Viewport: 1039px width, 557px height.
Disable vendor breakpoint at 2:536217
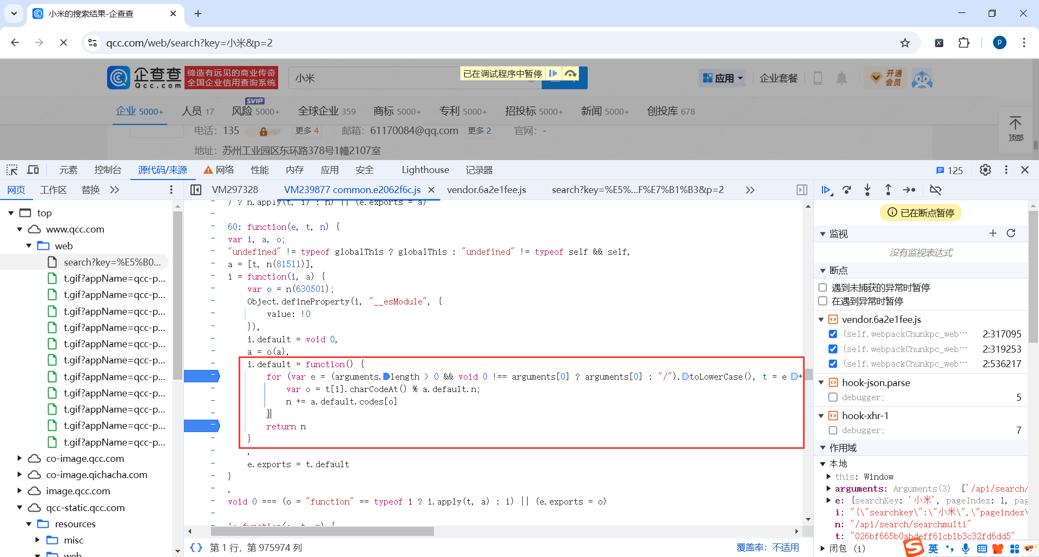[833, 364]
